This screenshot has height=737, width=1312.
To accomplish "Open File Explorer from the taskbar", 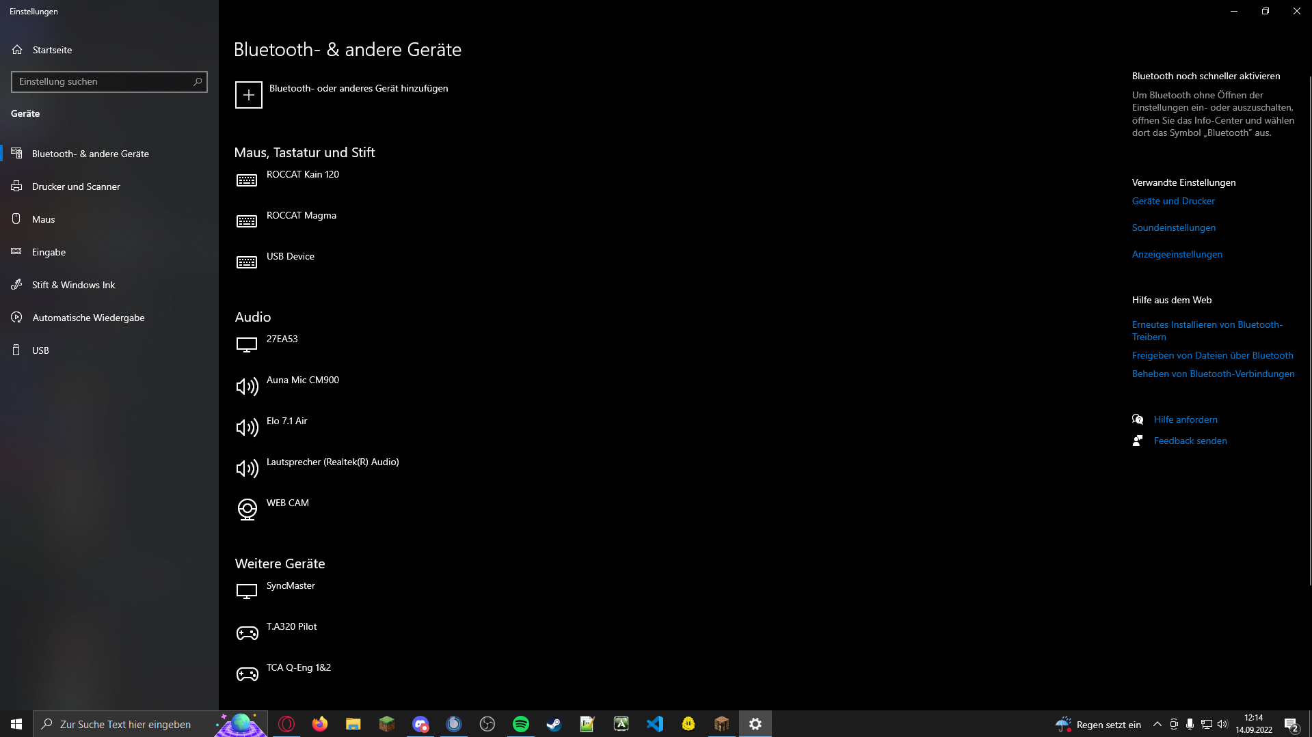I will (x=353, y=724).
